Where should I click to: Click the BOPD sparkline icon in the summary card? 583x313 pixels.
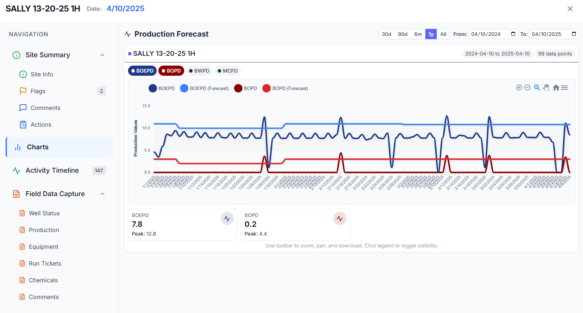[340, 218]
